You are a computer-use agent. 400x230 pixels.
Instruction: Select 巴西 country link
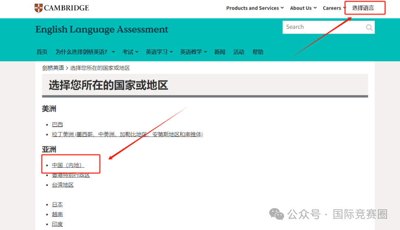57,124
